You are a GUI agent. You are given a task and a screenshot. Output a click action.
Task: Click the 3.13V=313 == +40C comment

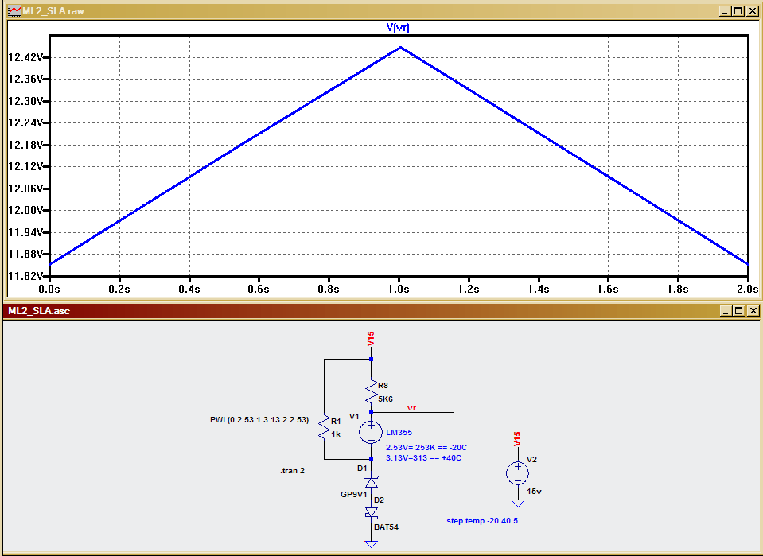tap(423, 458)
